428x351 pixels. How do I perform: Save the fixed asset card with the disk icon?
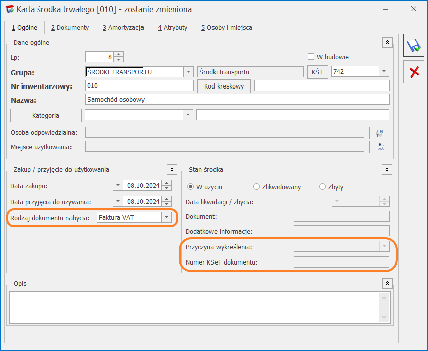click(x=414, y=46)
